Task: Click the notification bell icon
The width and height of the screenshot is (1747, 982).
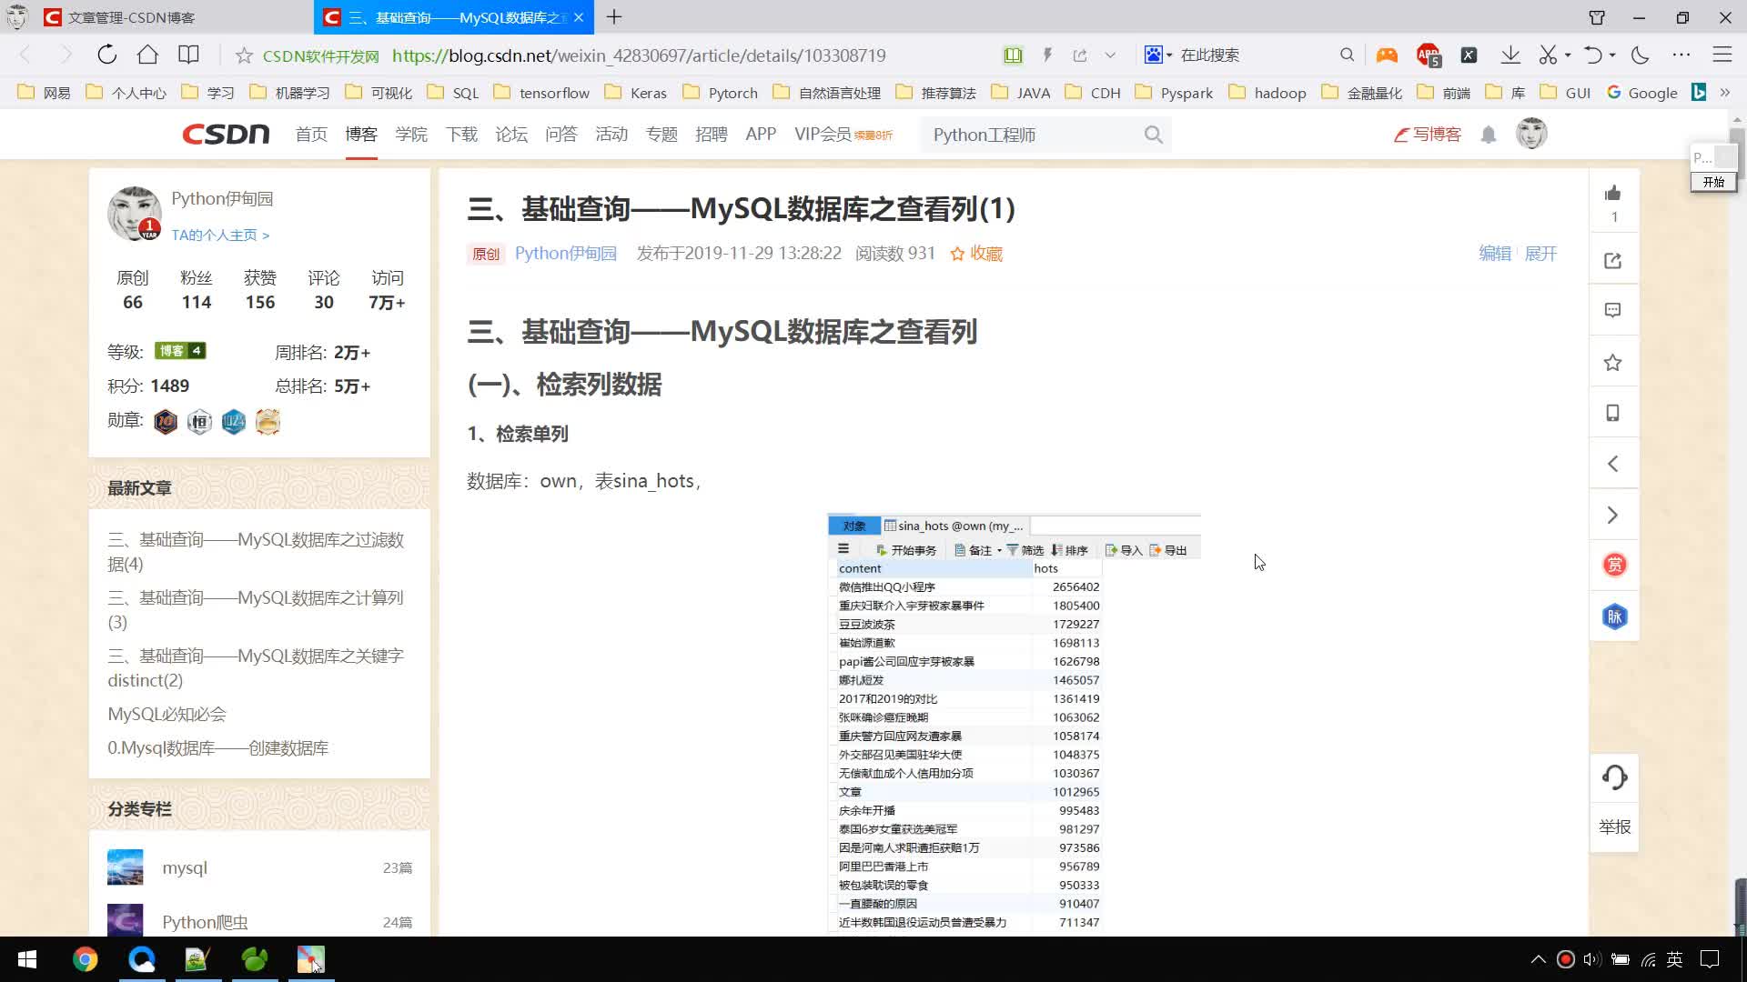Action: coord(1489,135)
